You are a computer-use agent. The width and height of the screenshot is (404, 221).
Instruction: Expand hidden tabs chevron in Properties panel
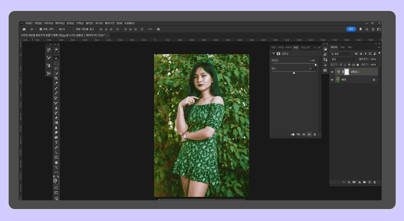(314, 48)
